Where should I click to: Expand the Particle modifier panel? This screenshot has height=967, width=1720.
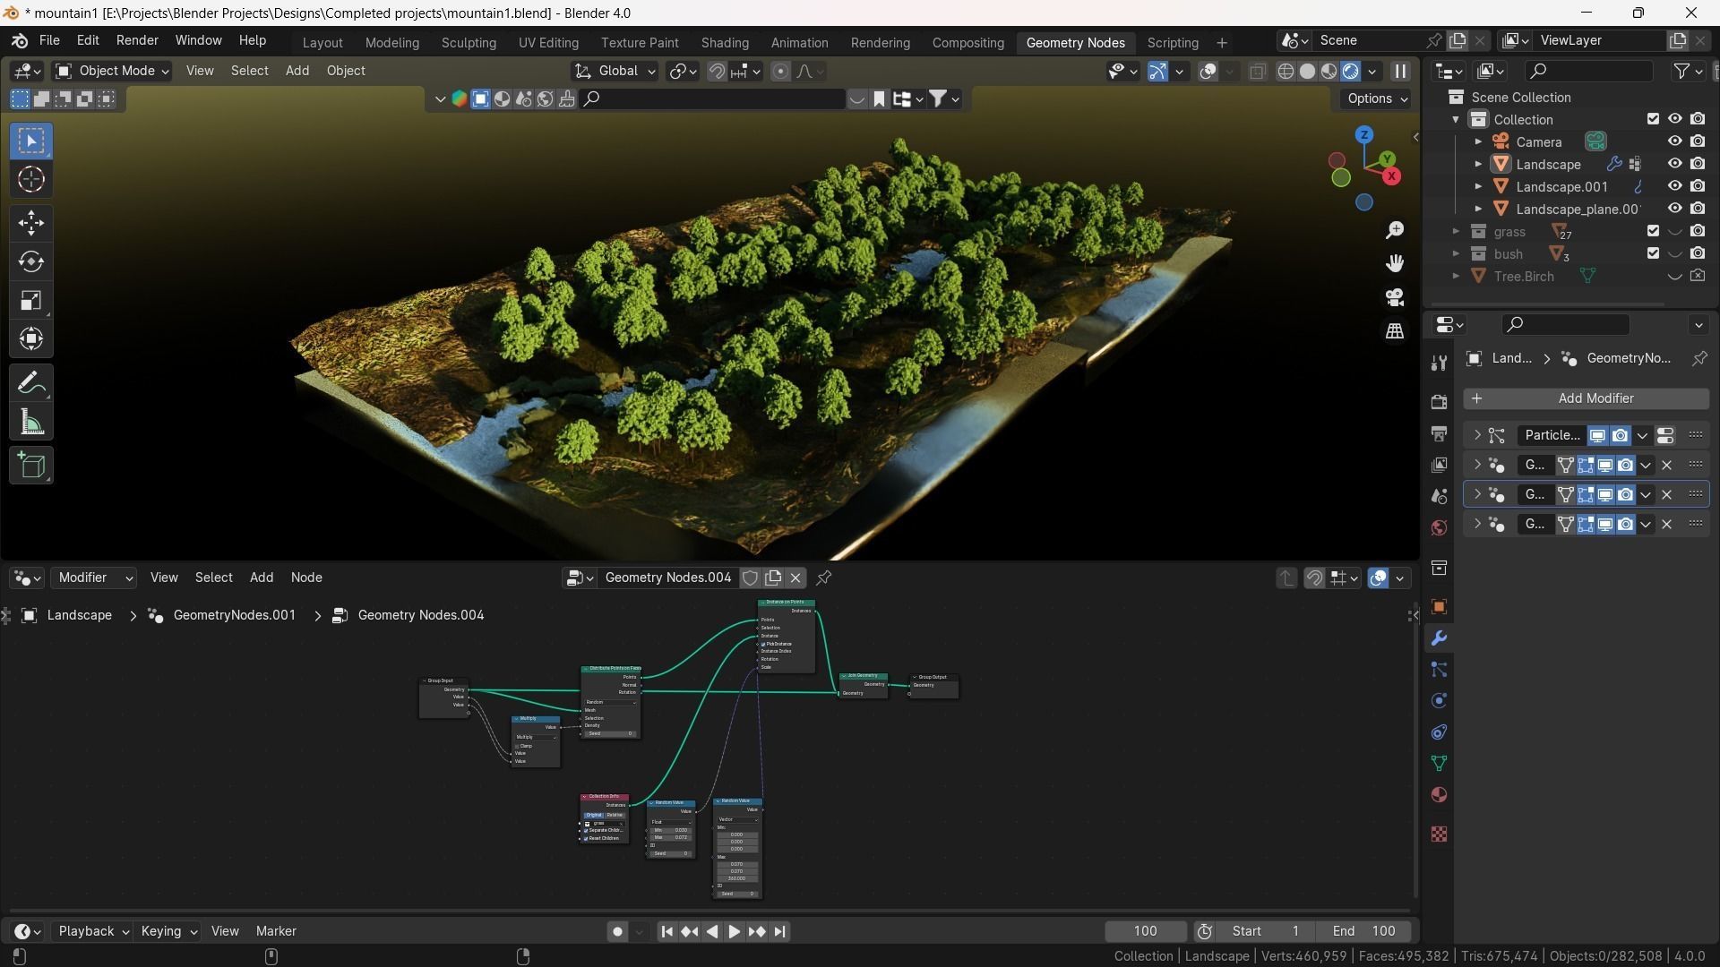point(1477,435)
